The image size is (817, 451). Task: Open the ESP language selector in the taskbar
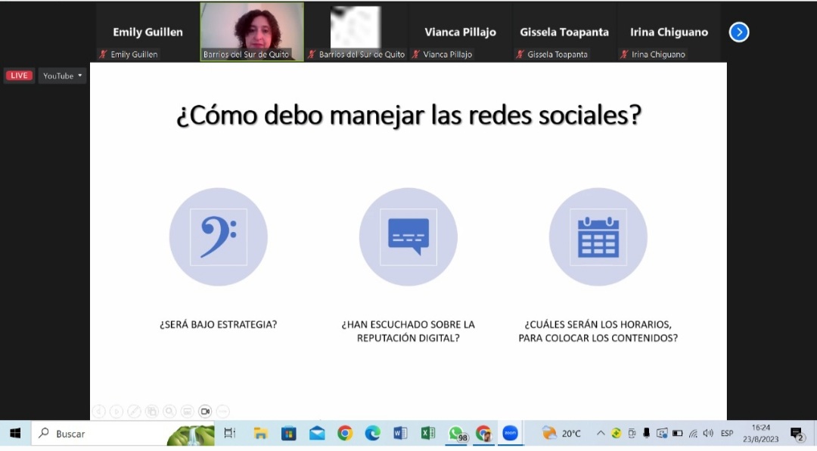point(727,433)
